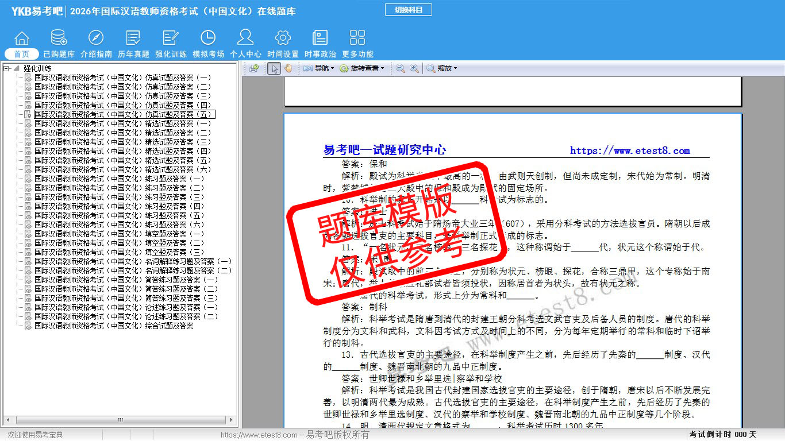Open the 缩放 zoom dropdown

(x=441, y=68)
